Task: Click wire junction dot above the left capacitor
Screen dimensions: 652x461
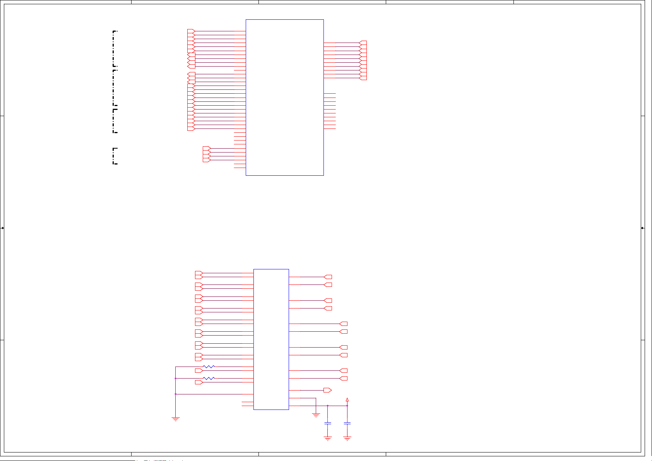Action: coord(328,406)
